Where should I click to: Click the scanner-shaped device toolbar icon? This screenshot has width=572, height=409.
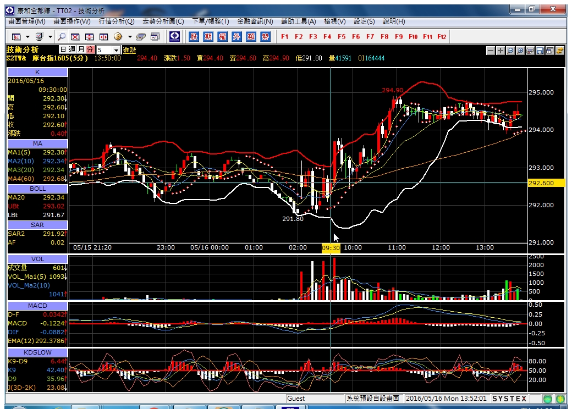(141, 37)
